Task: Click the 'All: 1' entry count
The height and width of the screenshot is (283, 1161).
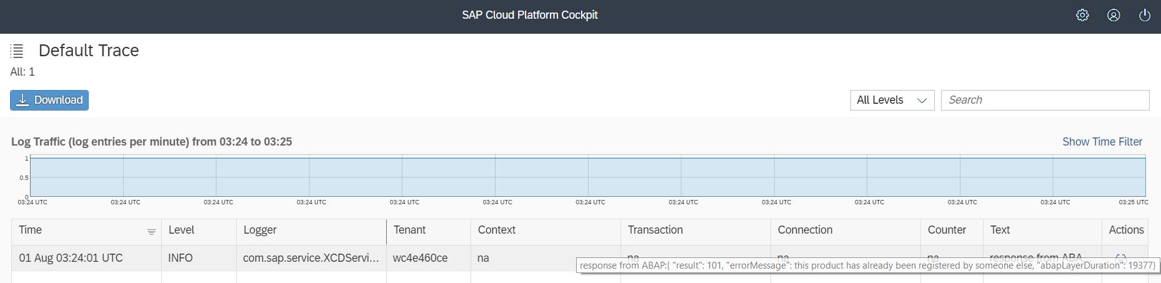Action: pos(22,72)
